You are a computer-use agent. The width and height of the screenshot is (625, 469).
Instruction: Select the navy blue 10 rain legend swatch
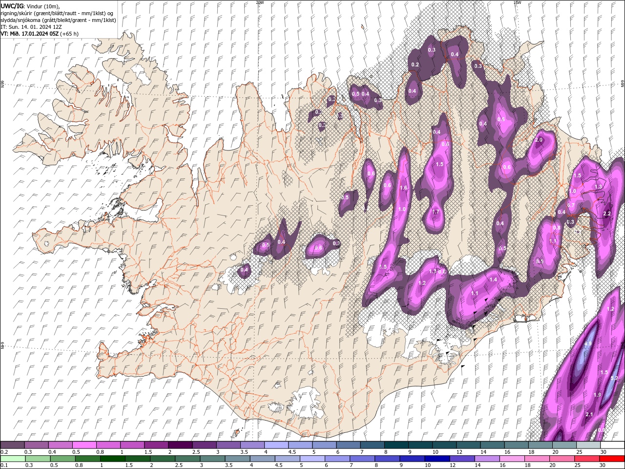click(437, 458)
